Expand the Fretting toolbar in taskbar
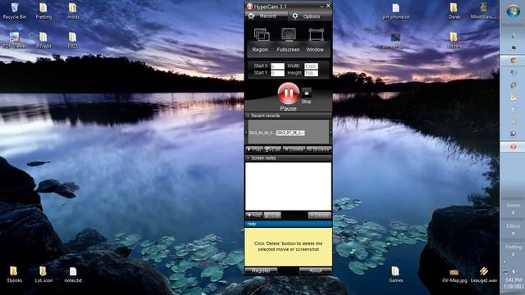Image resolution: width=525 pixels, height=295 pixels. click(x=513, y=254)
